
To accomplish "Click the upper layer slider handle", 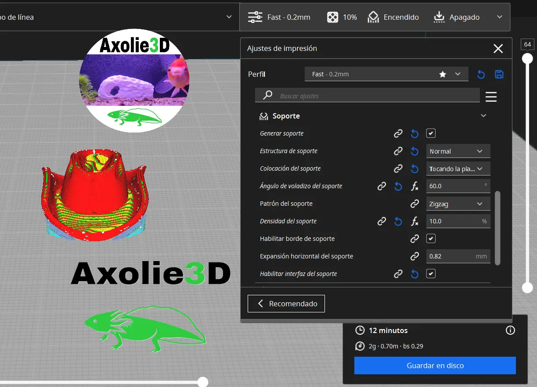I will click(x=527, y=58).
